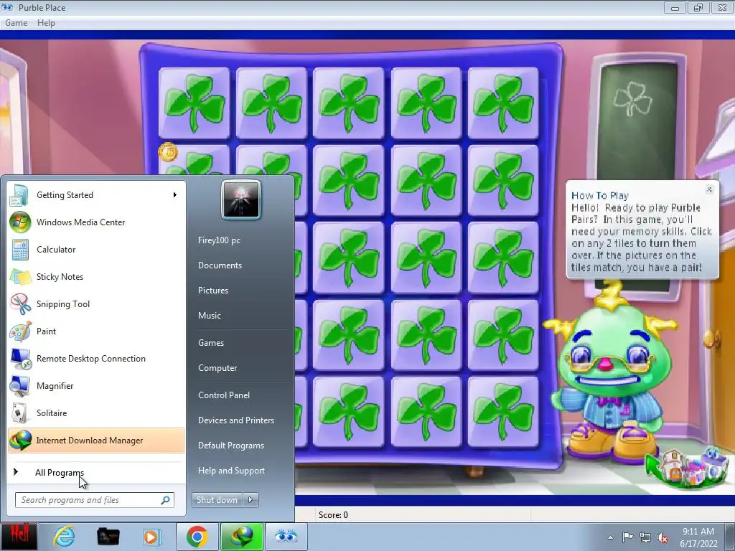Open Devices and Printers

click(x=235, y=420)
